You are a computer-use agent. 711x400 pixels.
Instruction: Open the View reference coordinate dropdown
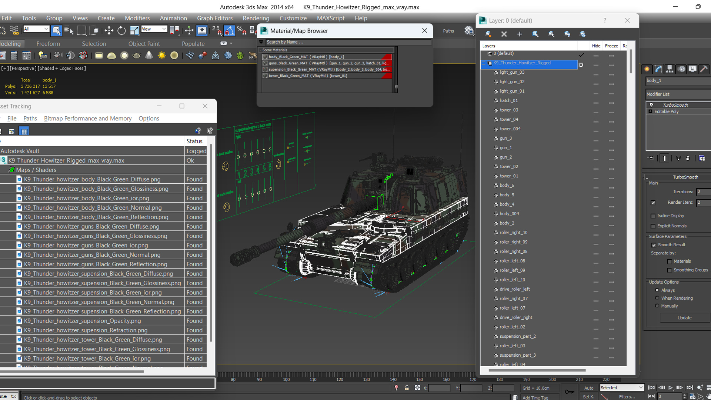click(x=154, y=29)
